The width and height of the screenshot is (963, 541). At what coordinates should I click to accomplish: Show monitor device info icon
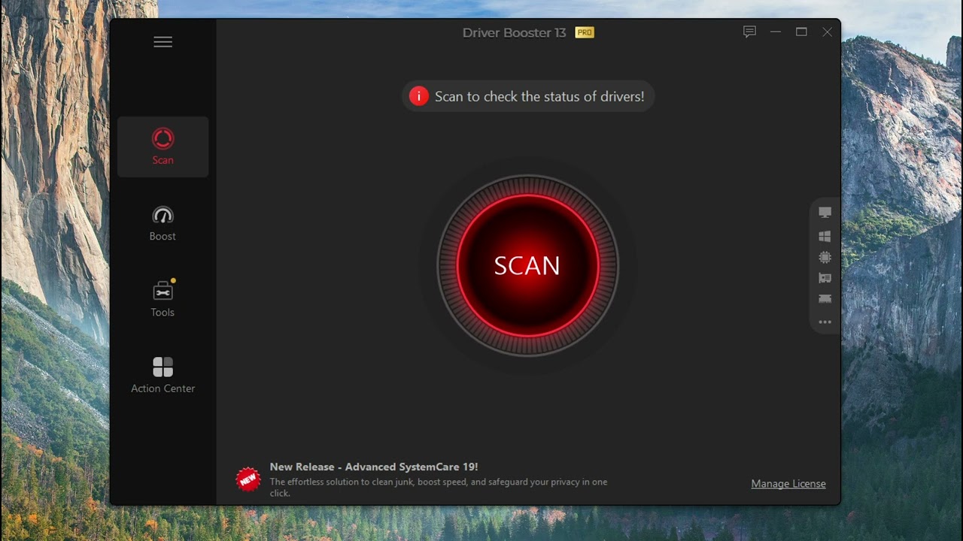[x=825, y=213]
